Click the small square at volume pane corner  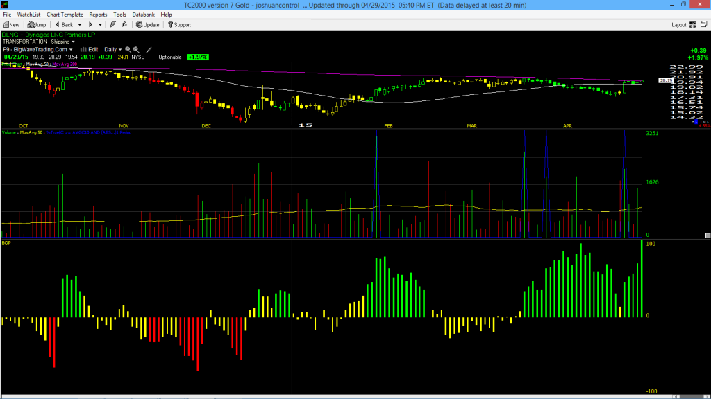coord(708,236)
